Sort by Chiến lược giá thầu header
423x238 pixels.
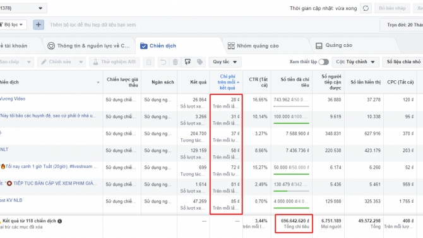[x=122, y=82]
